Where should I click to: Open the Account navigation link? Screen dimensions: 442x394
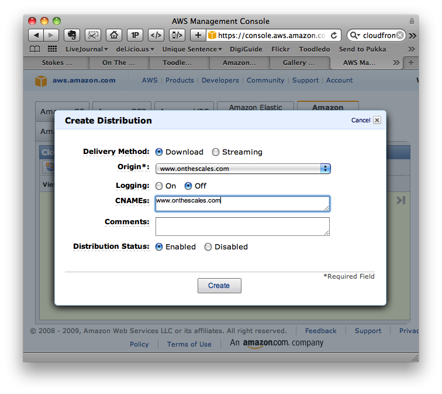[x=339, y=80]
